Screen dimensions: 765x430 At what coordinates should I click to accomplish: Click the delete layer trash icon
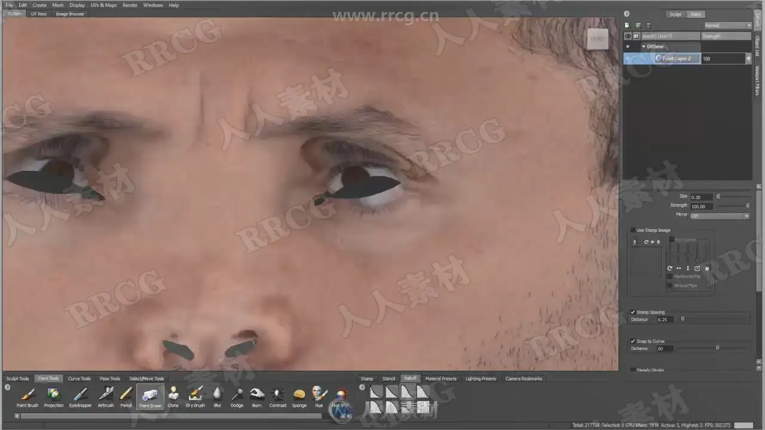pos(649,26)
